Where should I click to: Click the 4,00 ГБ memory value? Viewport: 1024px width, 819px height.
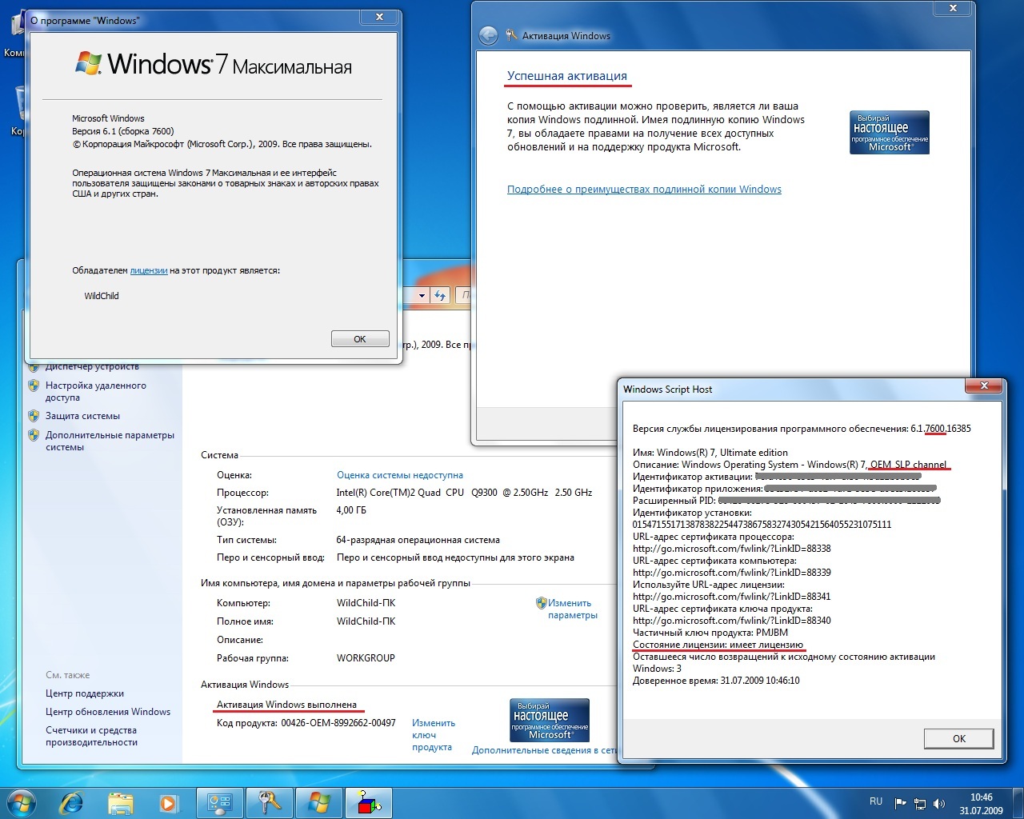(351, 510)
